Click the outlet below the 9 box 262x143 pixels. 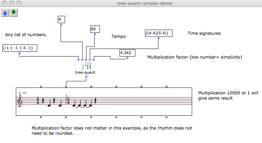coord(61,24)
